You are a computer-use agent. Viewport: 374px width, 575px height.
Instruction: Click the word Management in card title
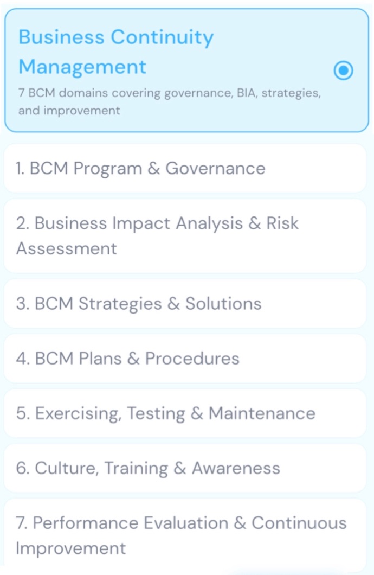tap(82, 67)
